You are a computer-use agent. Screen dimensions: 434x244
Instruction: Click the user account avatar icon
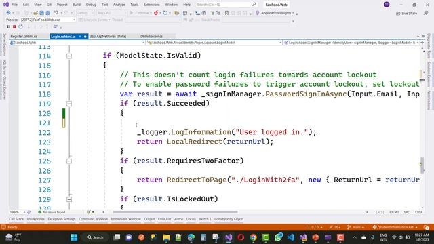[387, 5]
